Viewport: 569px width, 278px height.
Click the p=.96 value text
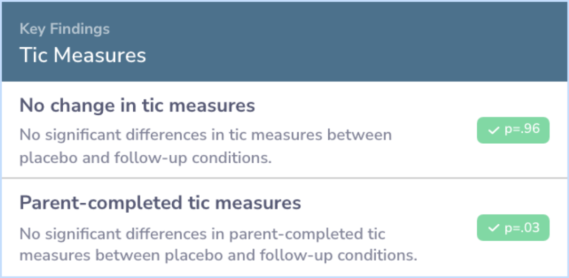coord(522,130)
